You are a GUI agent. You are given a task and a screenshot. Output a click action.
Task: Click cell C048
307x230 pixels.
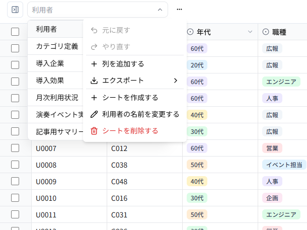[x=144, y=182]
